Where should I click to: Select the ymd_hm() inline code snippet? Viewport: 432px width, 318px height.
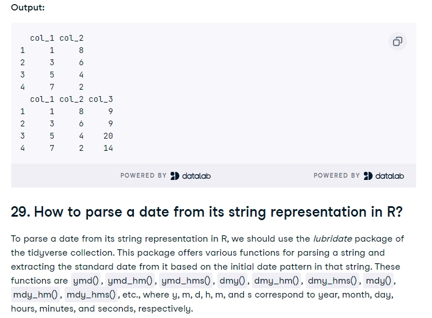[x=130, y=281]
